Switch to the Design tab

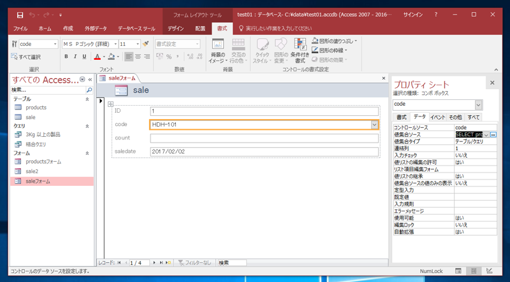[176, 29]
